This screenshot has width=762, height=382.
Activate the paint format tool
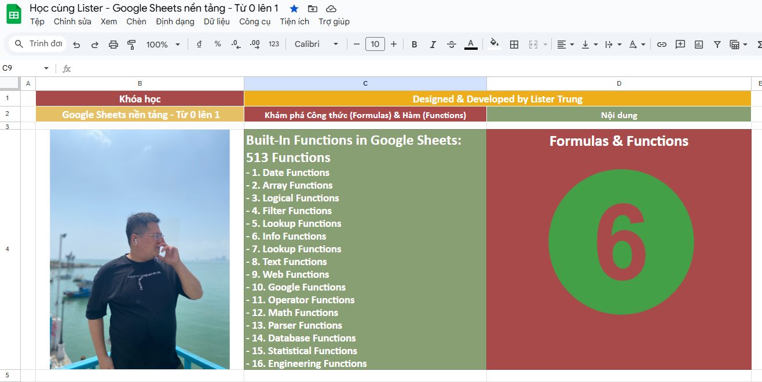tap(131, 45)
